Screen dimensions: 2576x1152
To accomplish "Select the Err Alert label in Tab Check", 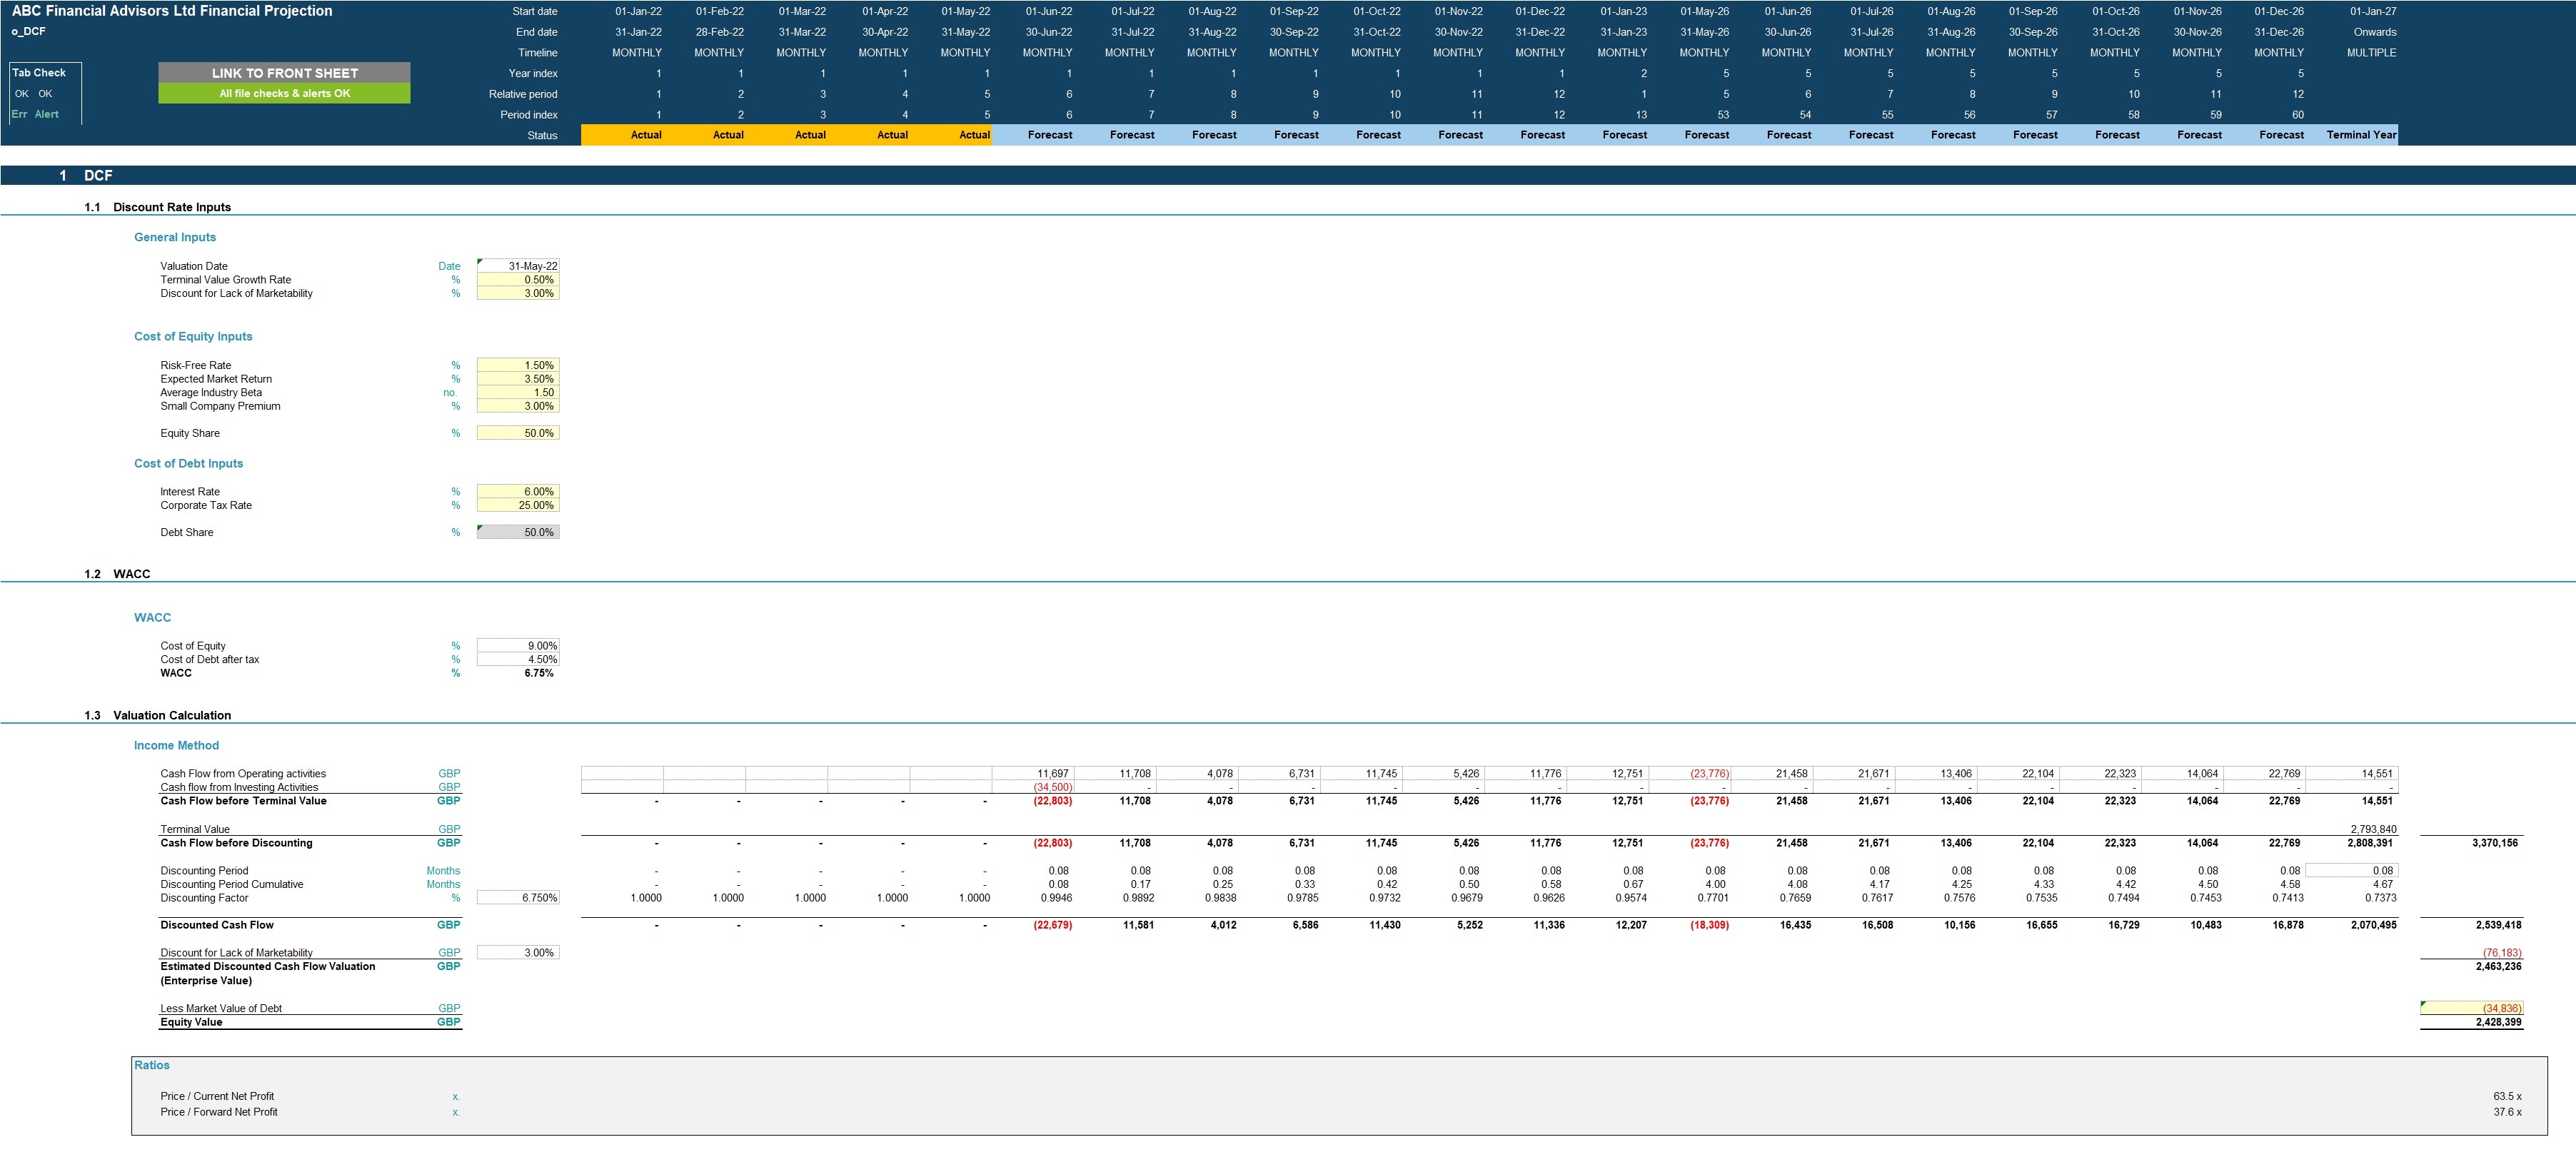I will tap(35, 114).
